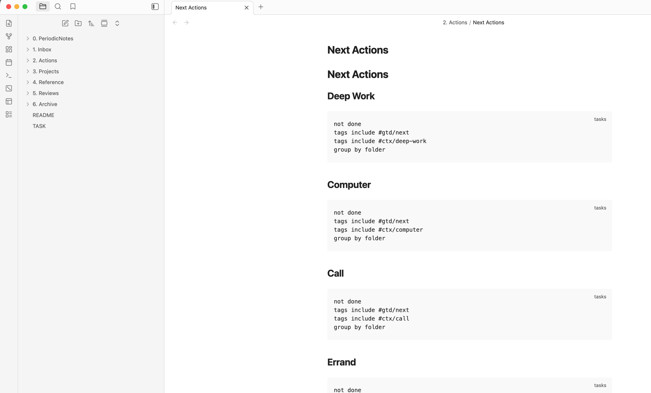Expand or collapse all folders icon

(x=117, y=23)
